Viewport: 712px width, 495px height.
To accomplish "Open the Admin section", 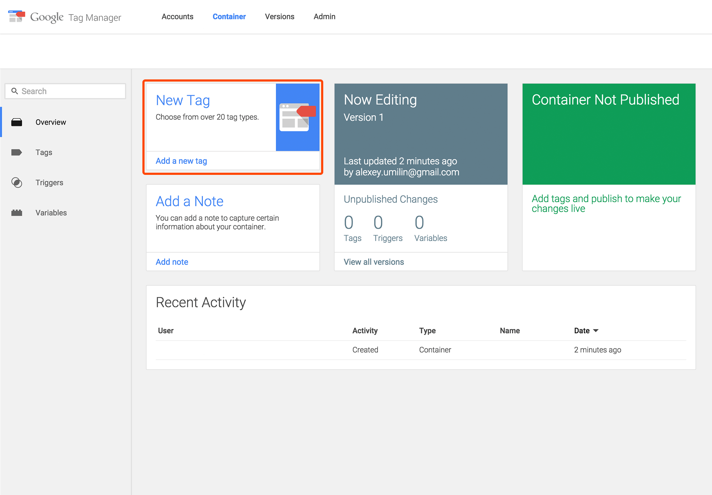I will click(x=324, y=17).
